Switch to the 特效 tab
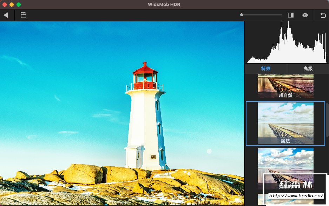Image resolution: width=329 pixels, height=206 pixels. pyautogui.click(x=266, y=68)
